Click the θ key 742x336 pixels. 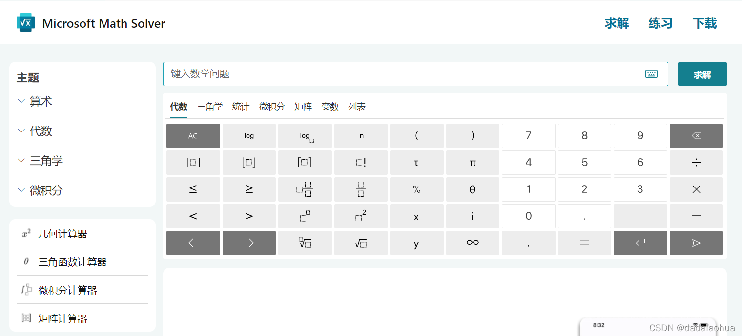473,189
